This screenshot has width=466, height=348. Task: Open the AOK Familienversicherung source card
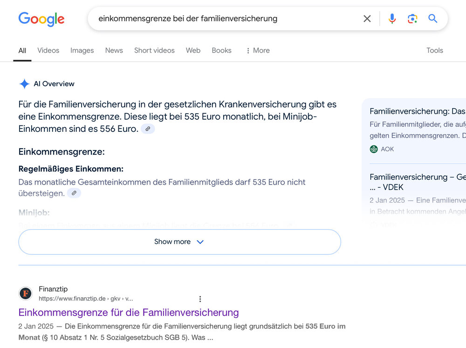coord(417,112)
